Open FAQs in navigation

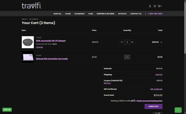tap(91, 14)
